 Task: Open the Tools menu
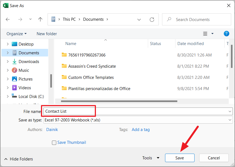(x=151, y=158)
